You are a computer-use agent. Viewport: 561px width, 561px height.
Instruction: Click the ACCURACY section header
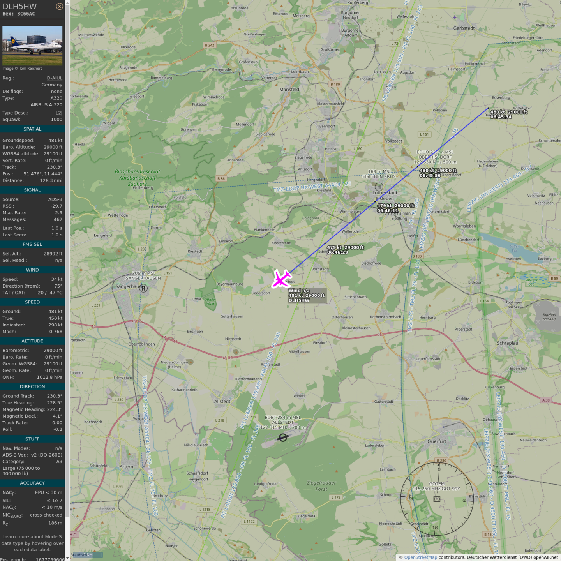32,483
